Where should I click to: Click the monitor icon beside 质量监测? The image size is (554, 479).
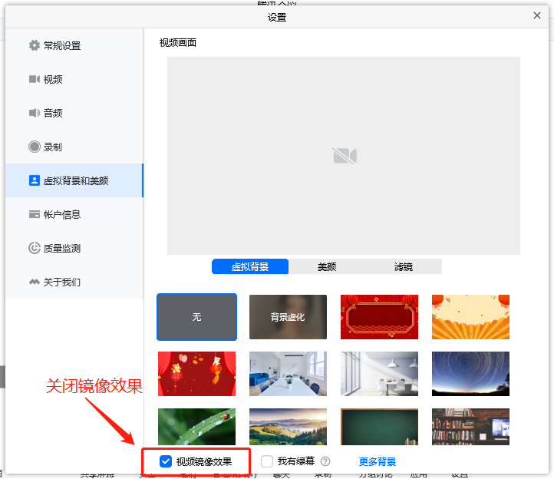pos(34,248)
